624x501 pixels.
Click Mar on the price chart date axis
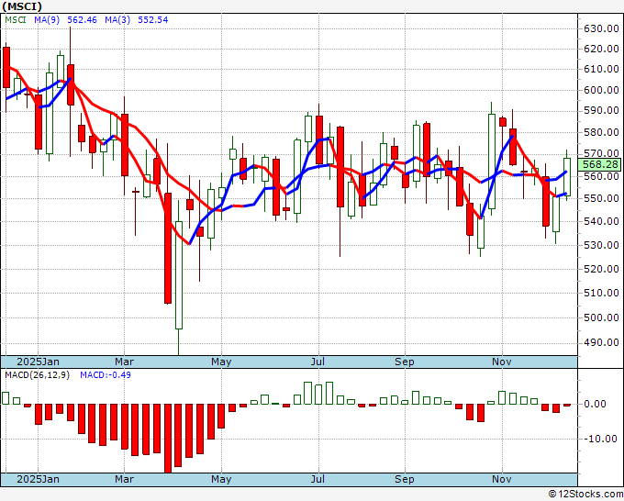(x=124, y=362)
